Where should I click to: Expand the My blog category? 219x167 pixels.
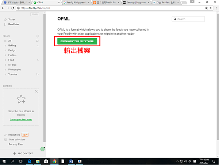pyautogui.click(x=5, y=65)
